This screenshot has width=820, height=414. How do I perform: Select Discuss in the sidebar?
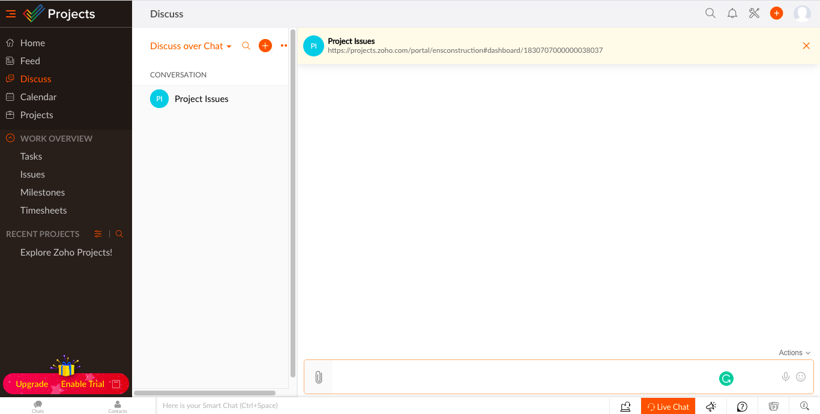[x=35, y=79]
